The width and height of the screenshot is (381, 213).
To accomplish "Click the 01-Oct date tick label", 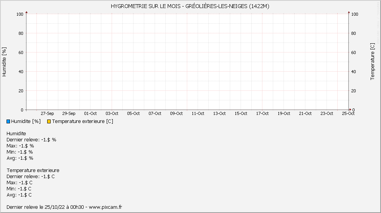I will pos(90,113).
